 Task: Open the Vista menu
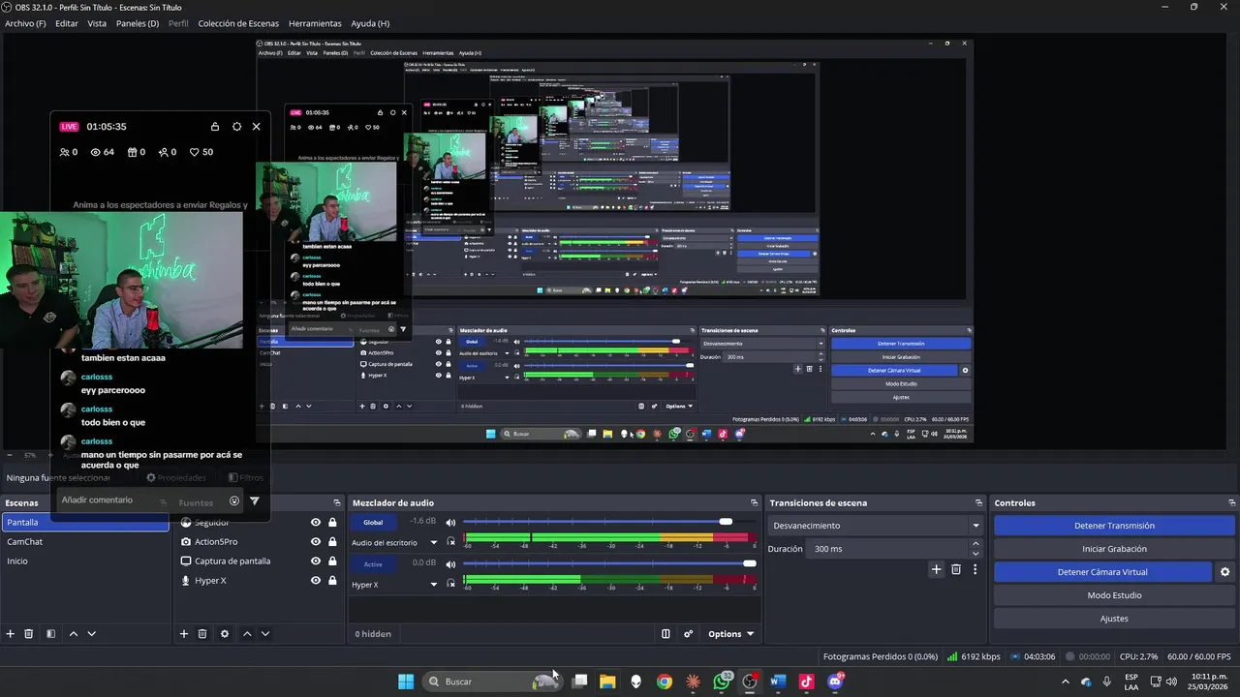[x=97, y=23]
